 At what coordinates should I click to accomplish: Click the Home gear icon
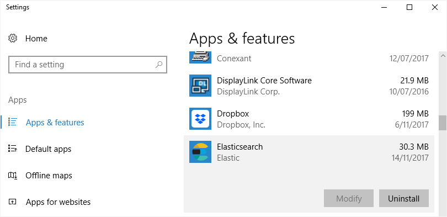coord(13,38)
